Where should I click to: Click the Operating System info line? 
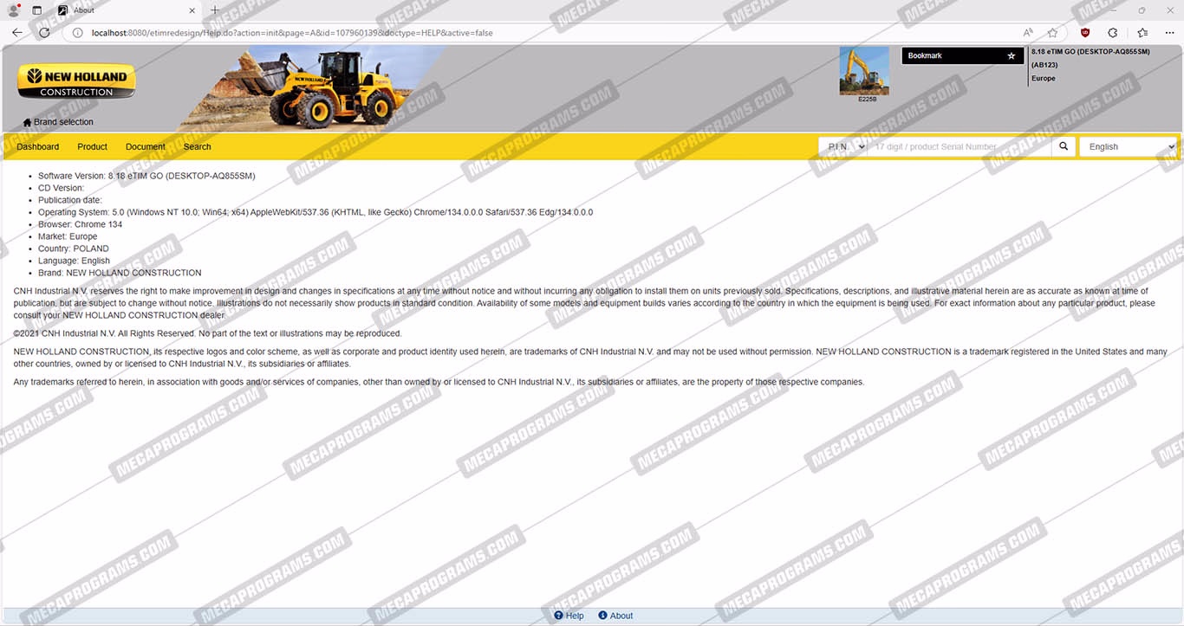pos(316,212)
